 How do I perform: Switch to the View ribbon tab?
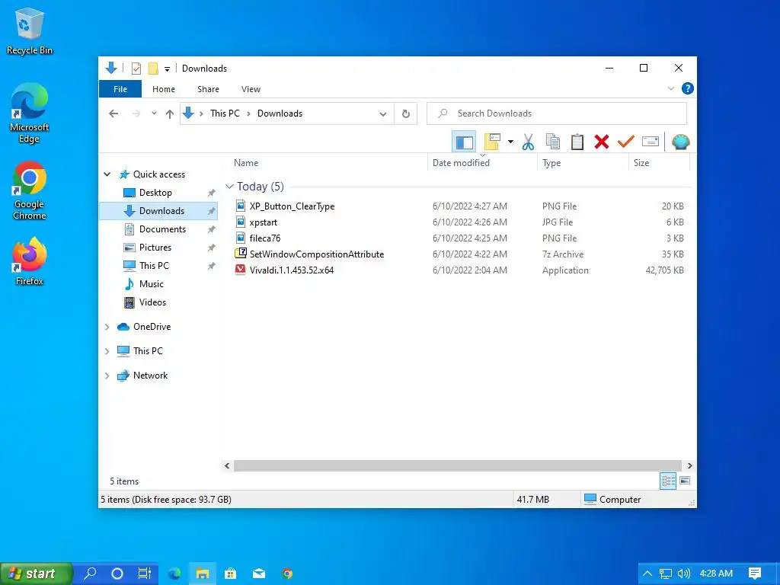click(251, 89)
